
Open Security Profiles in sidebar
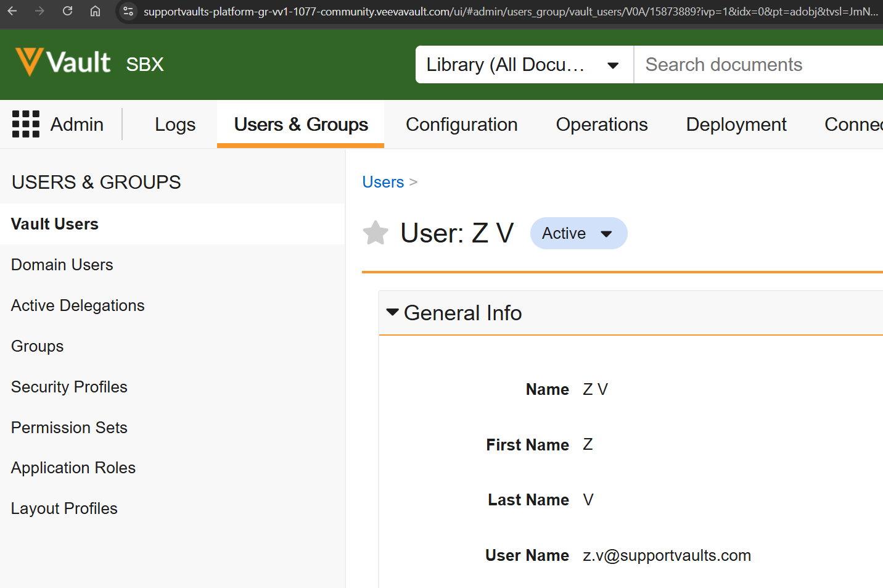[x=69, y=387]
